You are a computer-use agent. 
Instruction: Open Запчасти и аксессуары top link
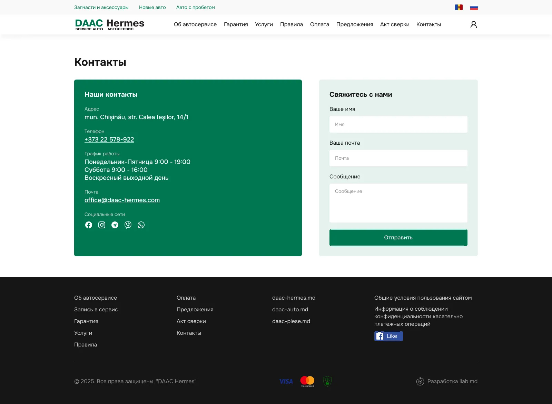point(101,7)
